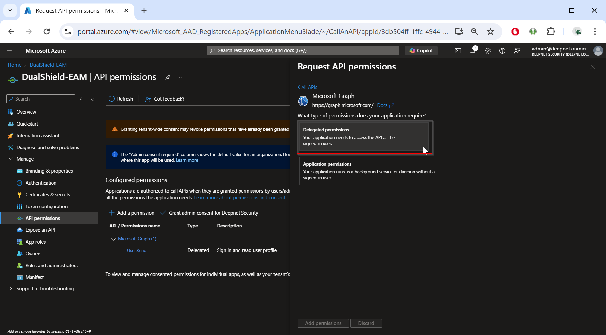Open the notifications bell
606x335 pixels.
[x=473, y=51]
